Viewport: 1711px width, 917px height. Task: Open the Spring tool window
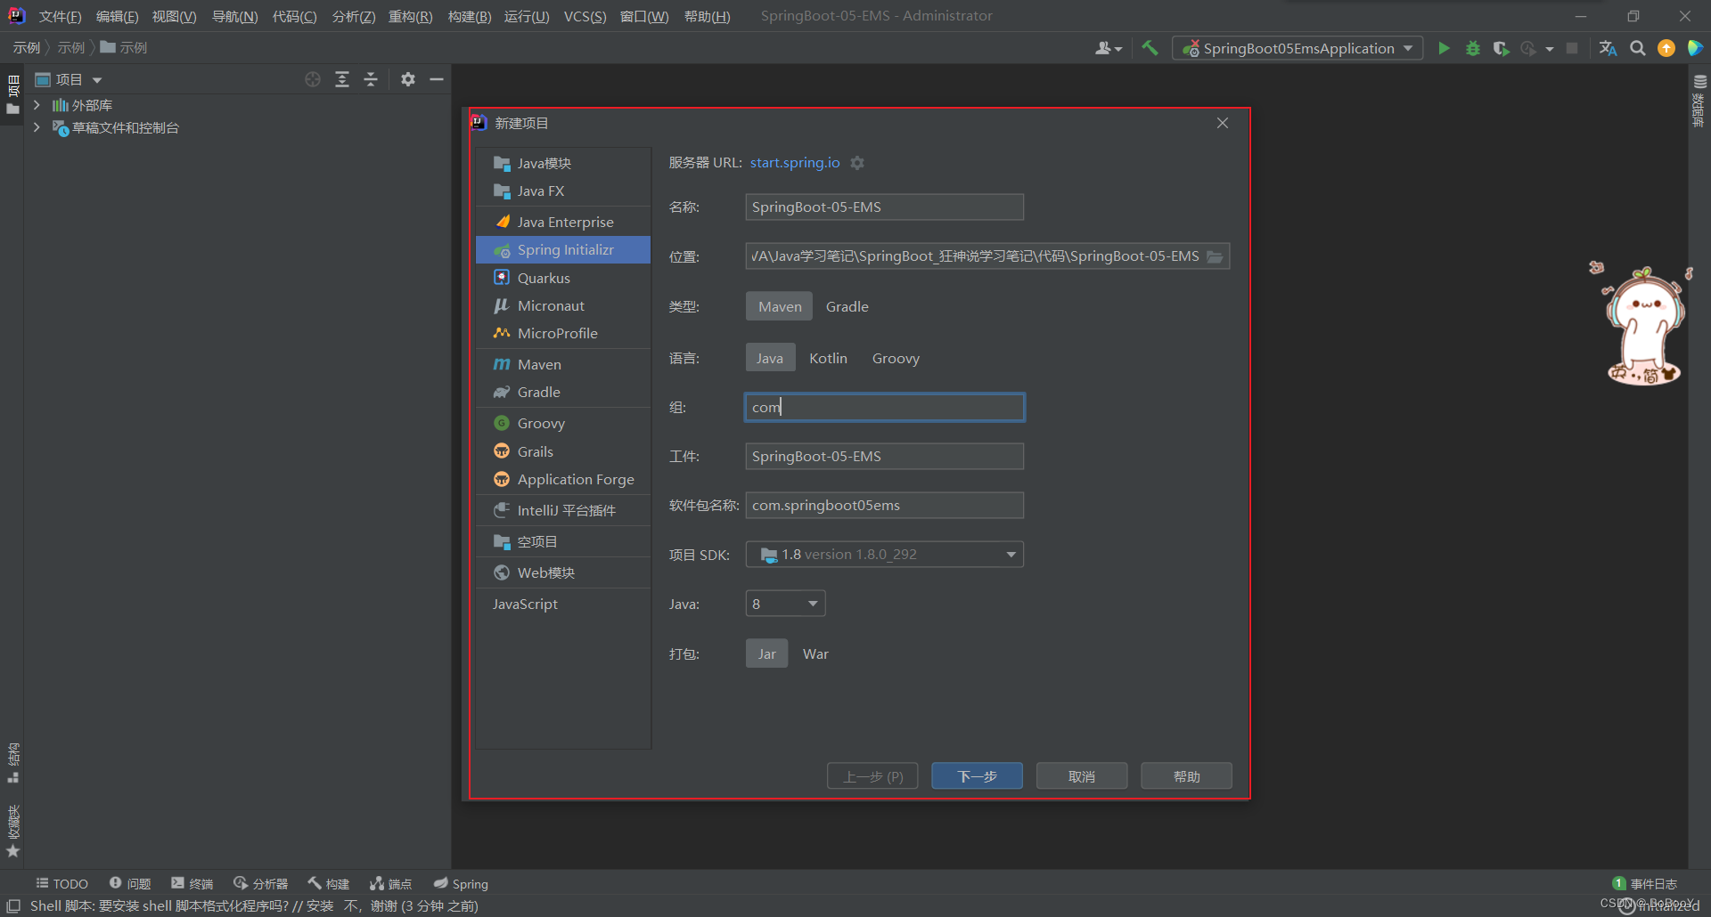461,883
